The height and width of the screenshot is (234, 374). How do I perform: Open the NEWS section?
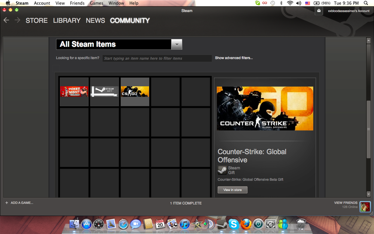pyautogui.click(x=95, y=21)
